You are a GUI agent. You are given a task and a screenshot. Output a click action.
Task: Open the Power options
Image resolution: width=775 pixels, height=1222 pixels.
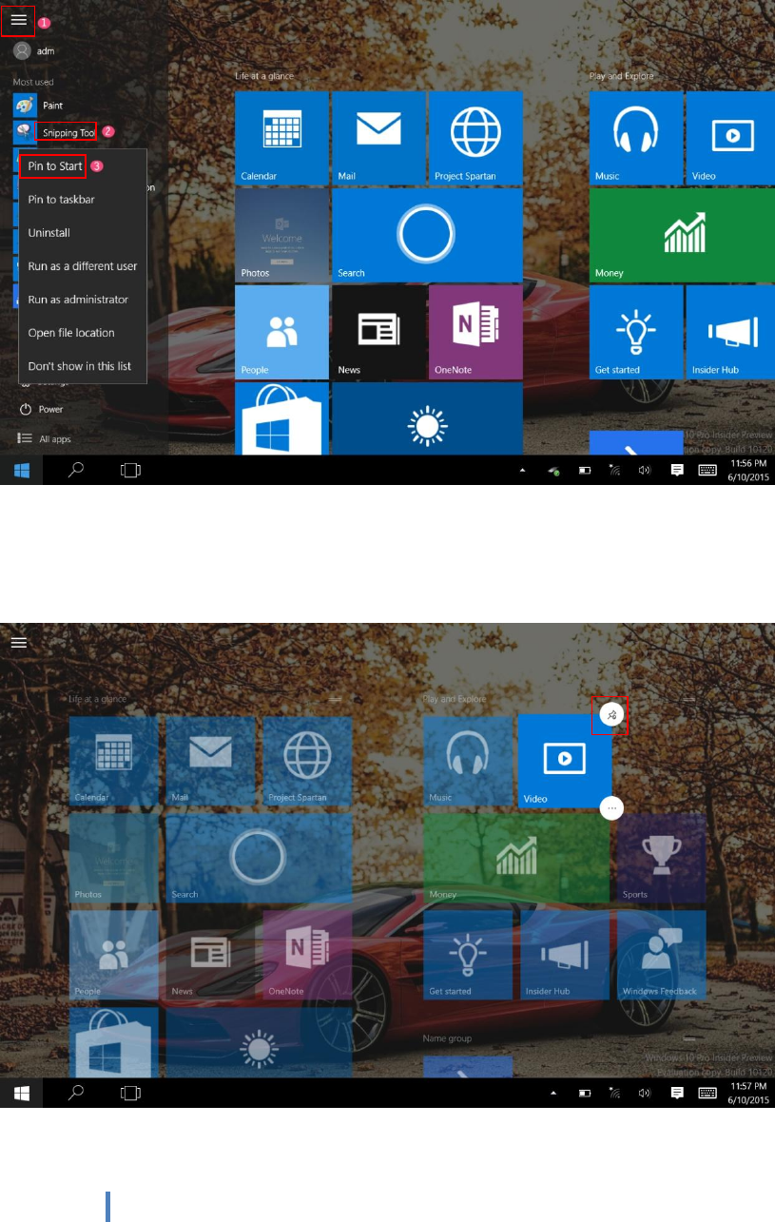pyautogui.click(x=42, y=409)
